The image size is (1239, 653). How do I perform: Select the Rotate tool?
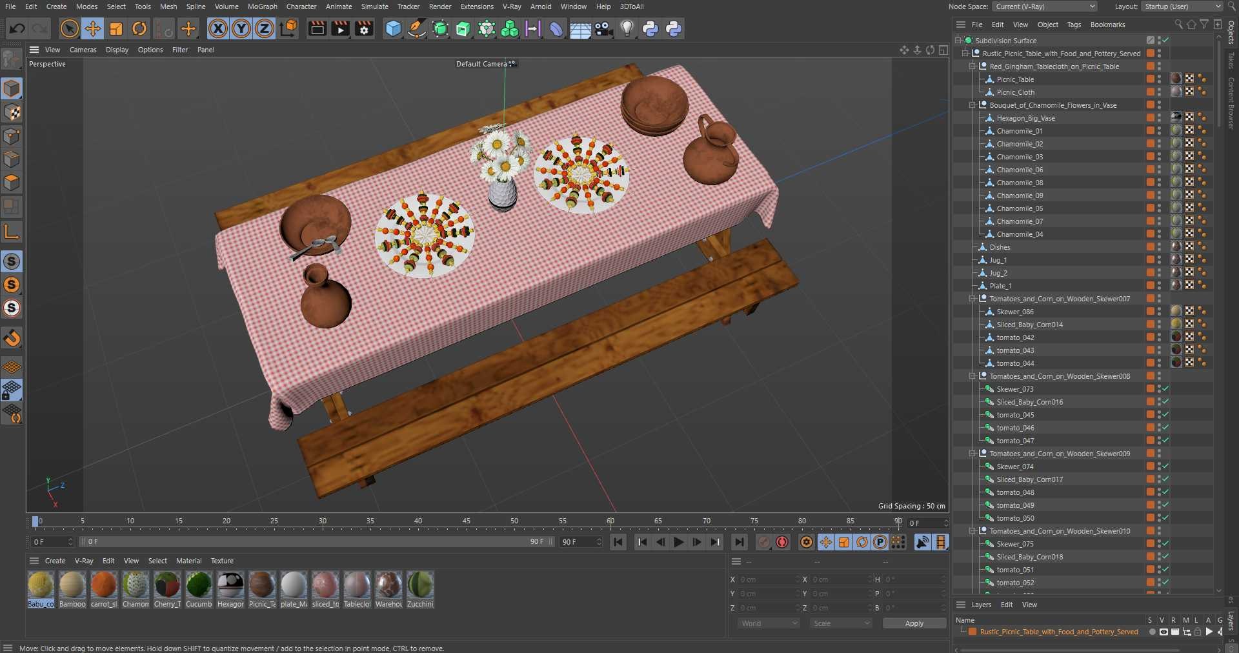[x=139, y=28]
